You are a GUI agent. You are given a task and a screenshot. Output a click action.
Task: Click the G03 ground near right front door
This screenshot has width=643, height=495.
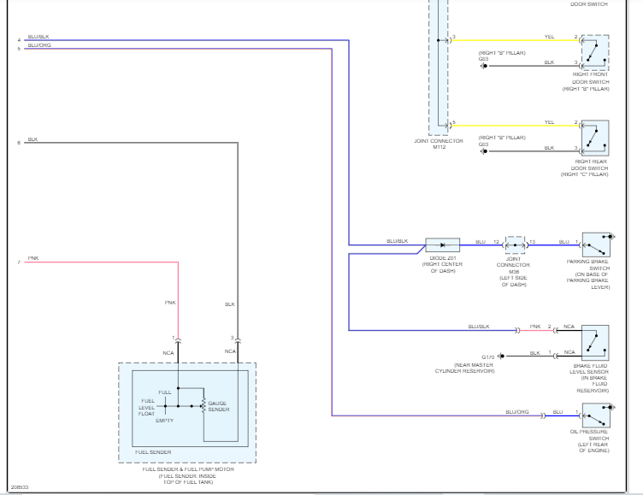pyautogui.click(x=484, y=66)
